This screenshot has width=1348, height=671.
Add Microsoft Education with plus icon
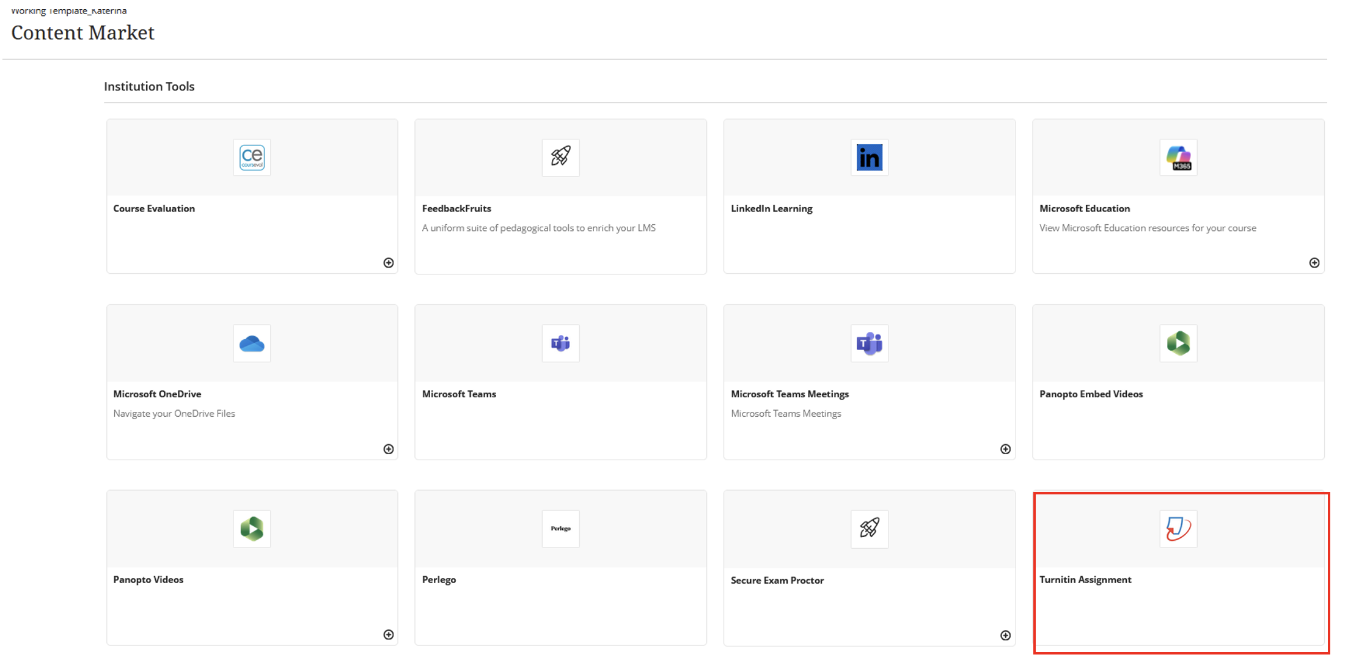pos(1314,263)
